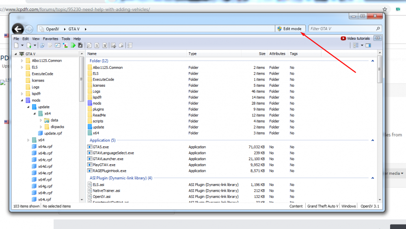Open the Edit menu
Viewport: 406px width, 229px height.
click(25, 39)
